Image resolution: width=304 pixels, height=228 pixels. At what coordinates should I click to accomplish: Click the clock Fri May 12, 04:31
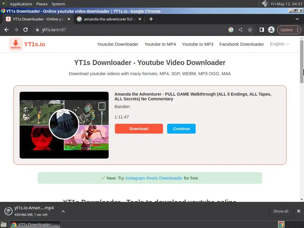tap(286, 4)
